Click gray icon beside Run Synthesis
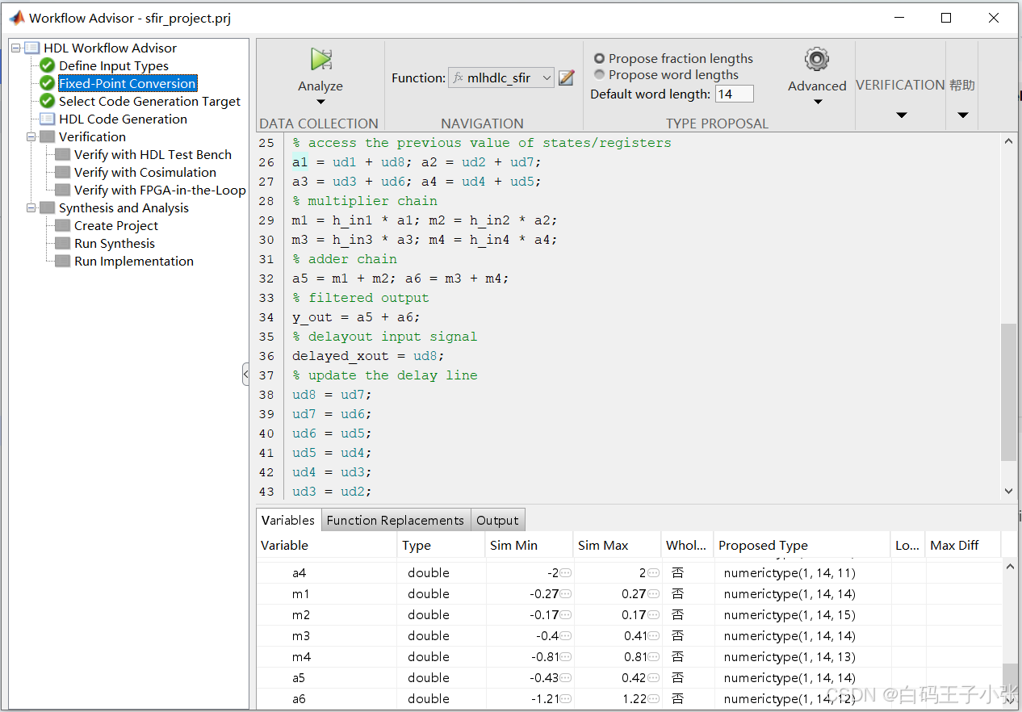This screenshot has height=712, width=1022. click(62, 243)
